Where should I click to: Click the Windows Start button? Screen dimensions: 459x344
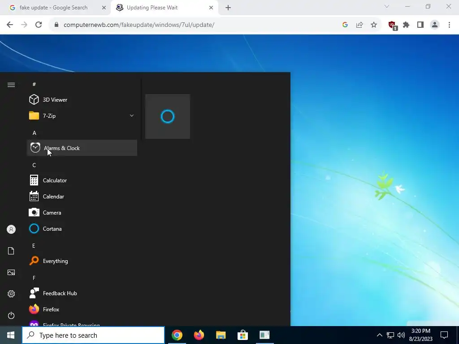coord(11,335)
